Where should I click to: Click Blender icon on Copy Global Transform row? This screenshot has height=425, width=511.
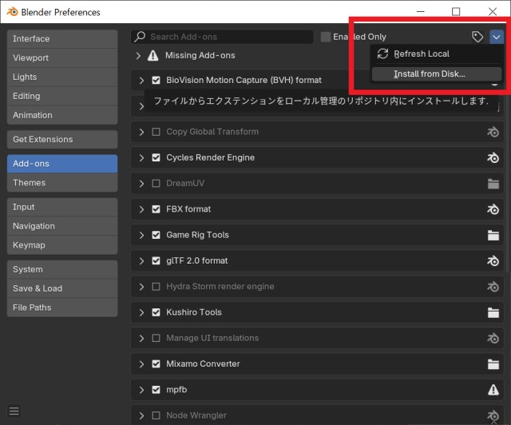[493, 132]
